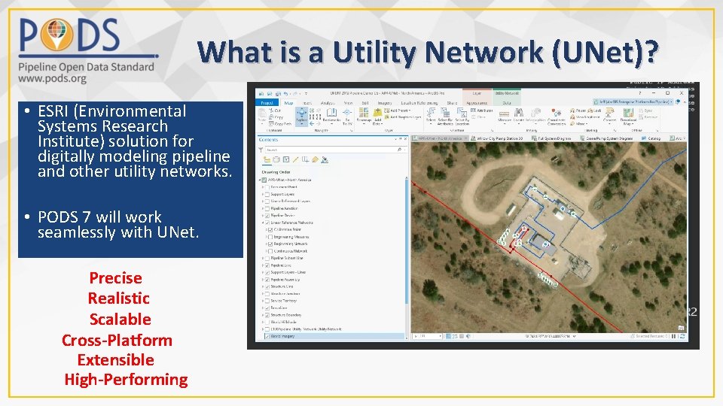723x406 pixels.
Task: Click the Select tool in ribbon
Action: click(x=431, y=116)
